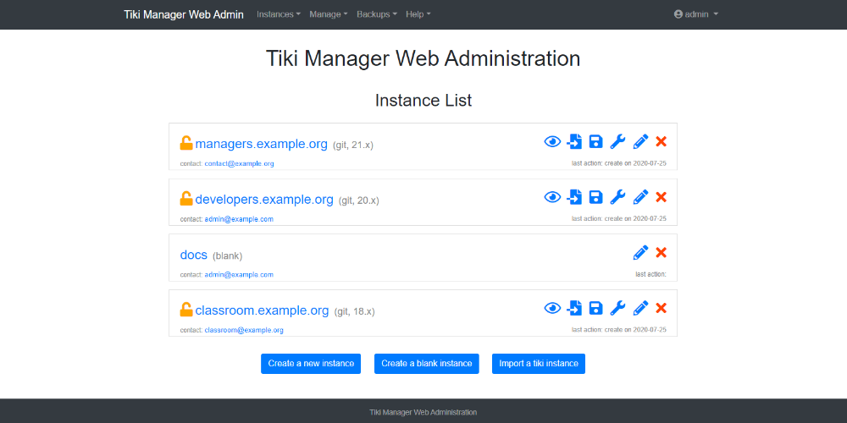Click the backup disk icon for developers.example.org
The height and width of the screenshot is (423, 847).
(595, 197)
